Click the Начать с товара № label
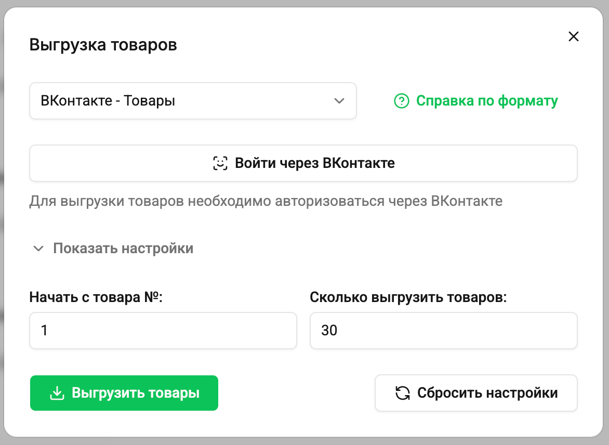 pyautogui.click(x=96, y=297)
